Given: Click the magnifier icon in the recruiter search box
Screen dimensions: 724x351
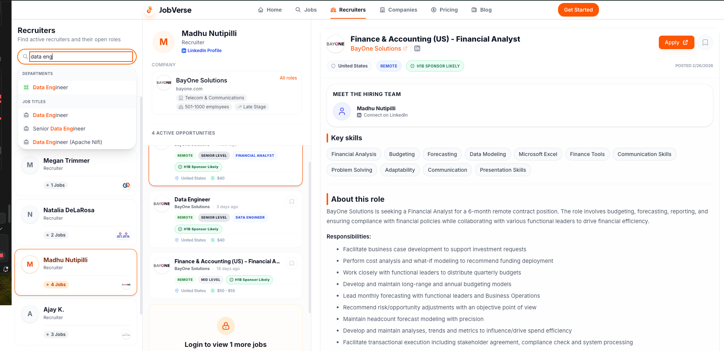Looking at the screenshot, I should point(25,57).
